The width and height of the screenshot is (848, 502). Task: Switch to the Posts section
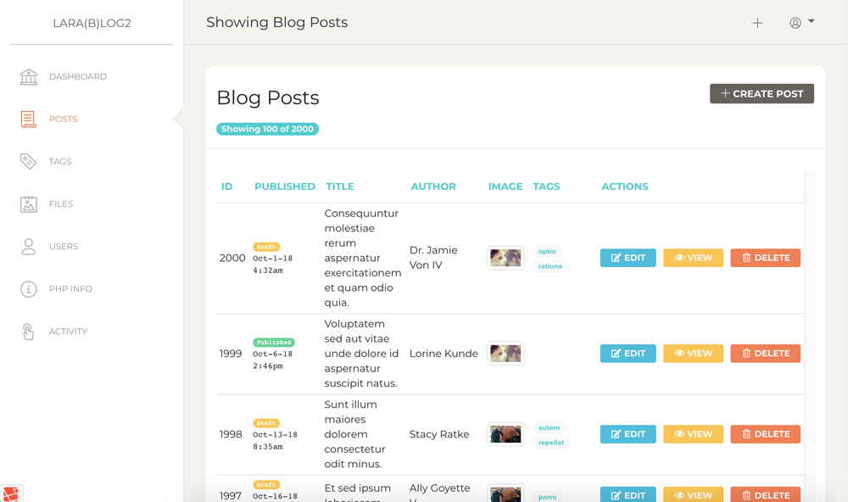63,119
